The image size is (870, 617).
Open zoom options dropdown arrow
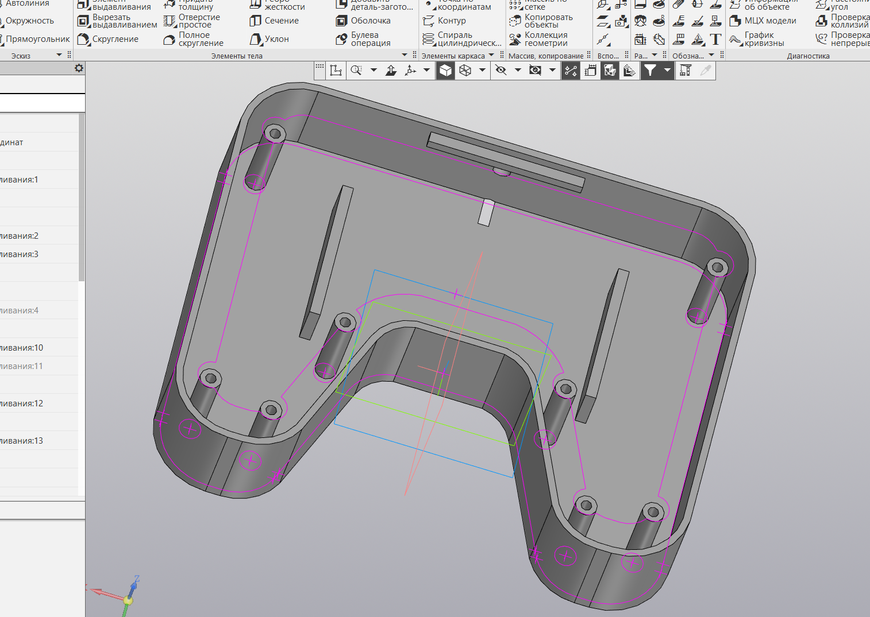tap(374, 70)
